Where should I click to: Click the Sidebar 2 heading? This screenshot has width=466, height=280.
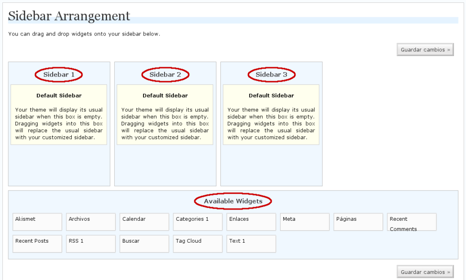click(x=165, y=74)
